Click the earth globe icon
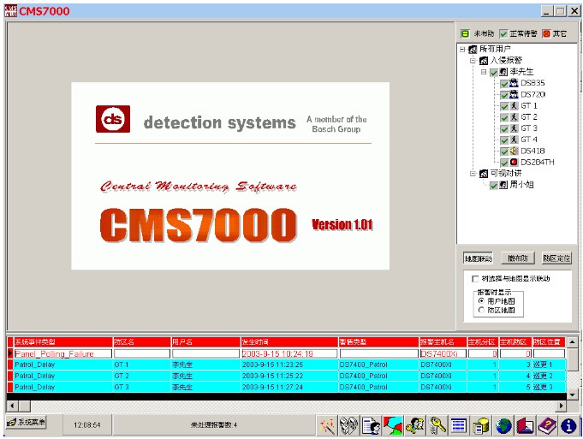The image size is (583, 439). click(503, 425)
